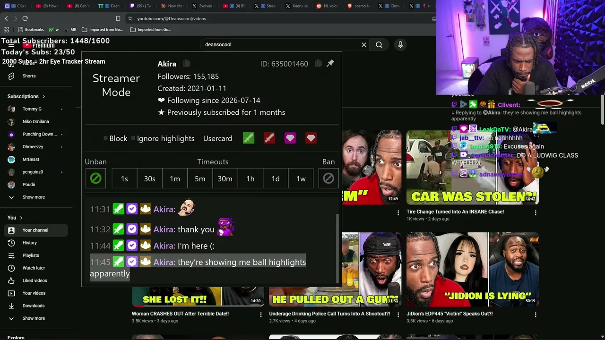Open Akira's Usercard link
This screenshot has width=605, height=340.
point(217,138)
